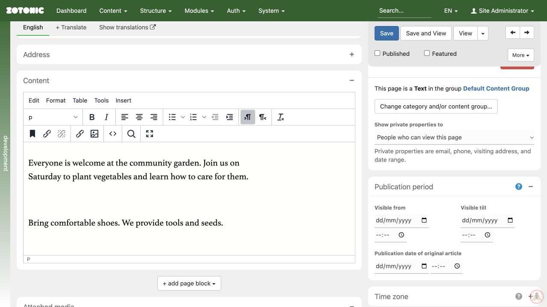Toggle fullscreen editor mode

pos(150,134)
